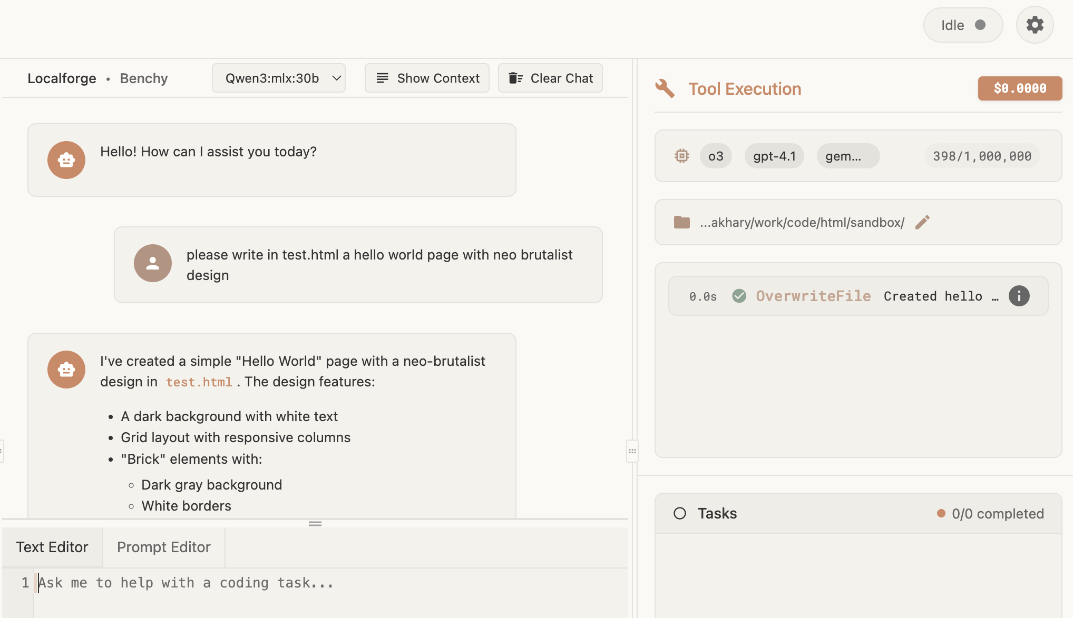Click the Benchy project name
The height and width of the screenshot is (618, 1073).
[x=144, y=78]
